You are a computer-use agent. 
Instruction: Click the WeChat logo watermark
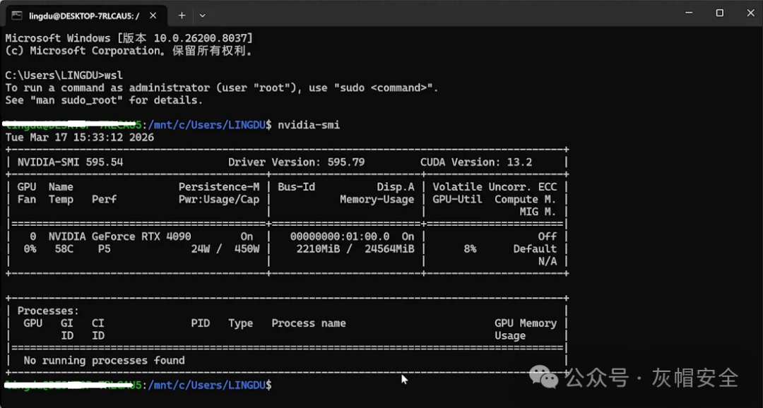click(x=543, y=378)
